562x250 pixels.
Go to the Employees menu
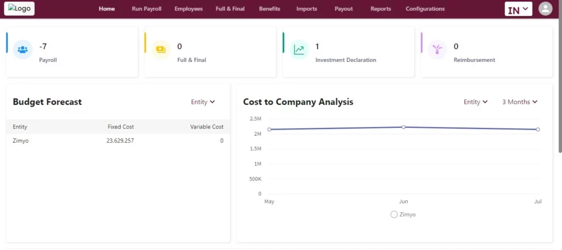point(189,9)
